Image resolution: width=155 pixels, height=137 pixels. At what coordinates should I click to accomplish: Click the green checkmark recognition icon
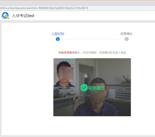point(84,88)
